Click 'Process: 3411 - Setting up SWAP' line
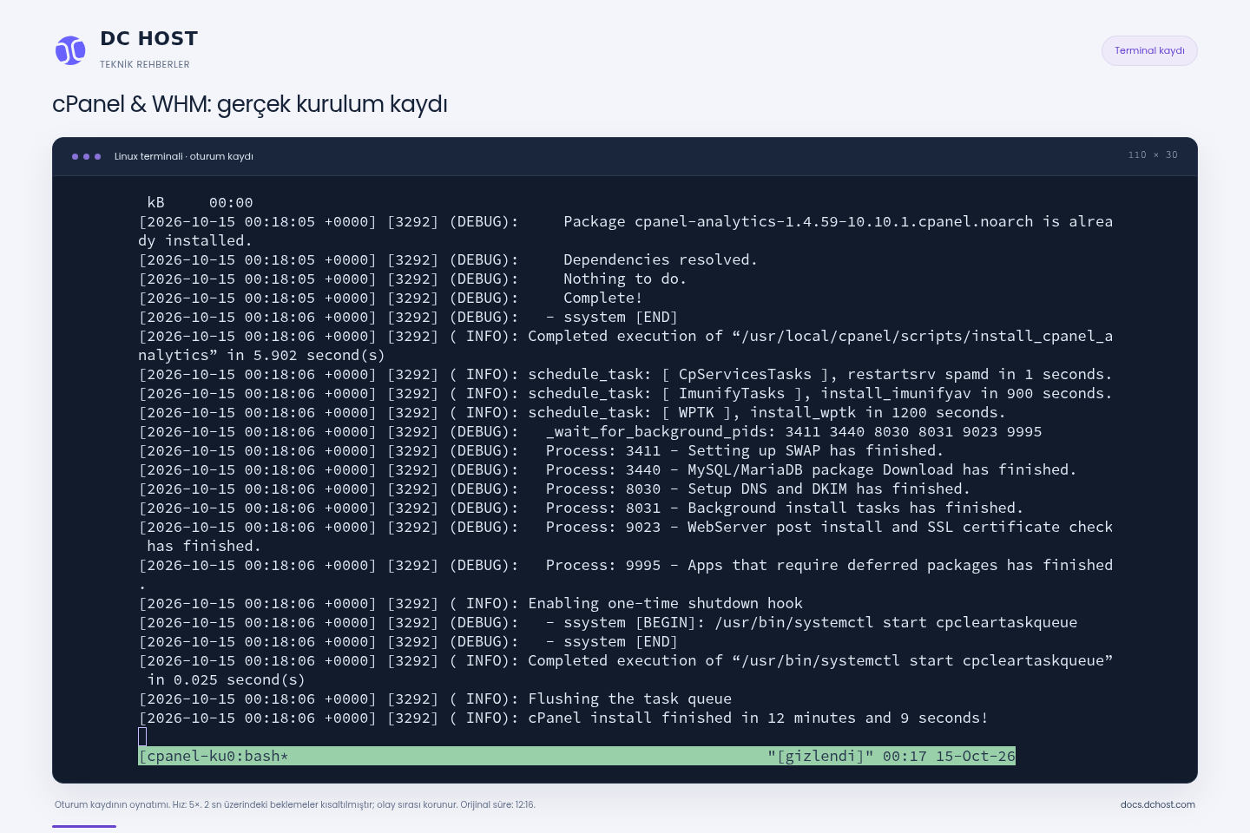 (541, 450)
